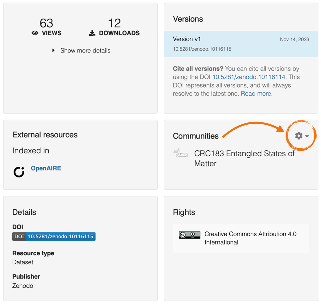This screenshot has height=304, width=321.
Task: Open the OpenAIRE link
Action: 46,168
